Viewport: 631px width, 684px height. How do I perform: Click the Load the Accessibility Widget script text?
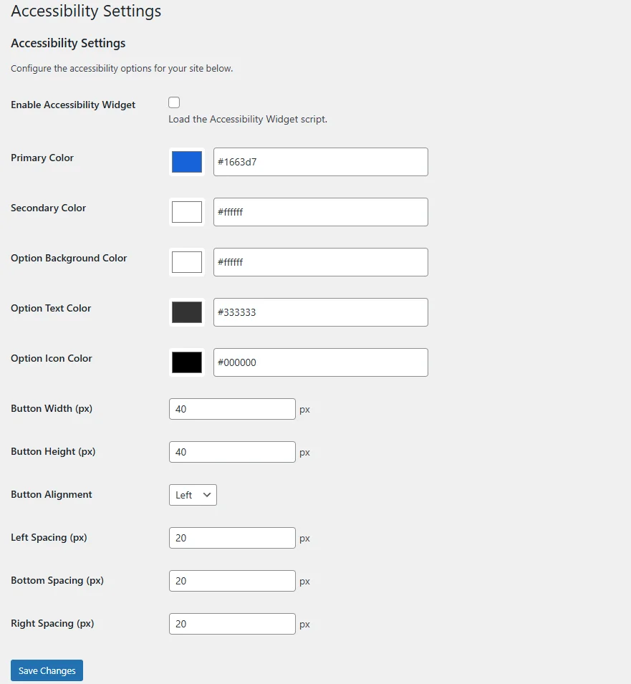click(x=248, y=119)
